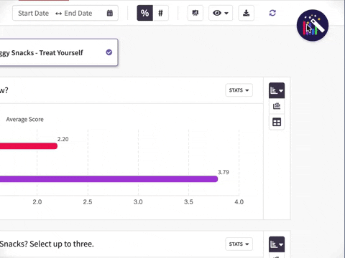Select the Treat Yourself survey card
This screenshot has width=345, height=258.
[x=59, y=52]
